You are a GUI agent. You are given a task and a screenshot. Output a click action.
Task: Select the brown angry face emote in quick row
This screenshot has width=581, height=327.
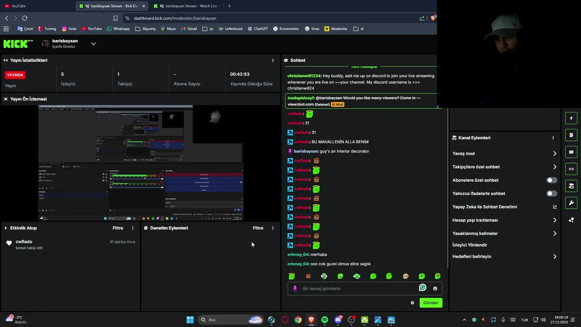click(x=308, y=276)
